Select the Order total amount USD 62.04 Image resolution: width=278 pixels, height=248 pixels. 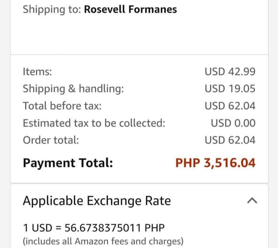(x=230, y=140)
